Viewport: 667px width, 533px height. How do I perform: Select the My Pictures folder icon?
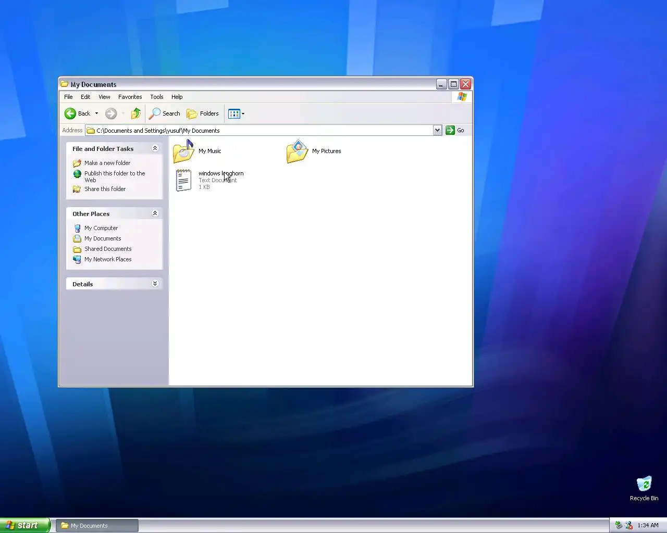pyautogui.click(x=297, y=151)
